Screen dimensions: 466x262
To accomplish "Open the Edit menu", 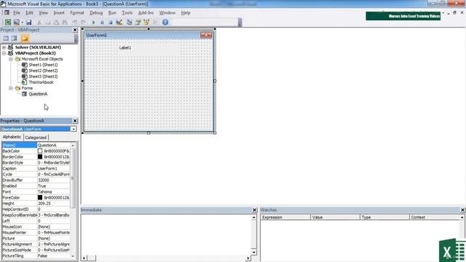I will (29, 13).
